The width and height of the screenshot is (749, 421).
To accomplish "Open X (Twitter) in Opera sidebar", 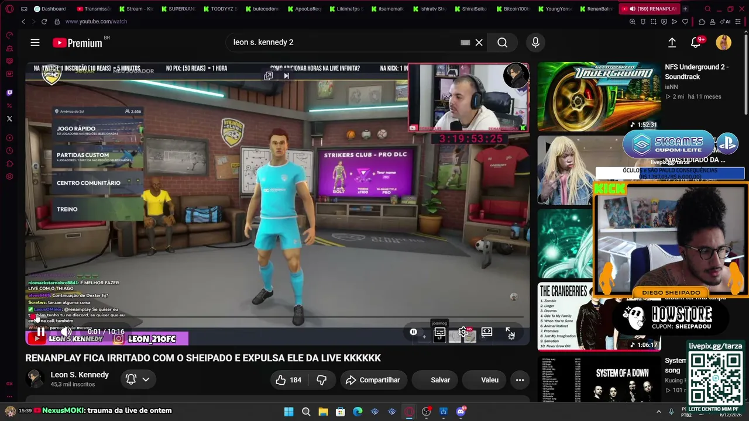I will 9,119.
